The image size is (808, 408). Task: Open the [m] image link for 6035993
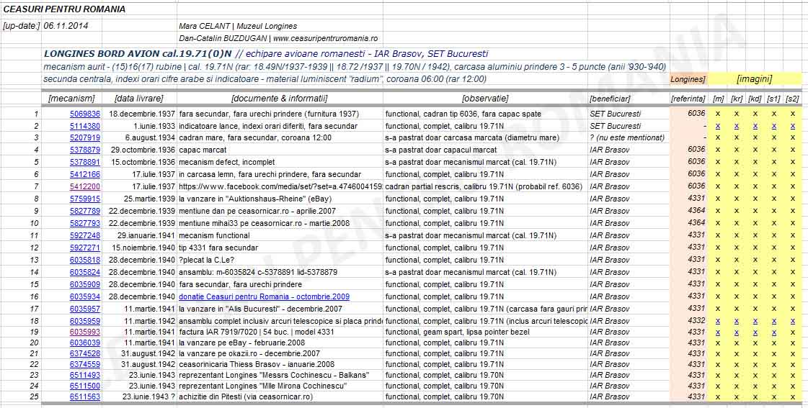pyautogui.click(x=718, y=332)
